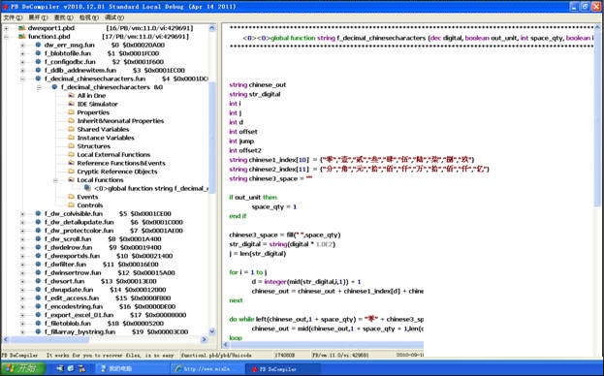Viewport: 604px width, 376px height.
Task: Click the All in One folder icon
Action: pos(72,95)
